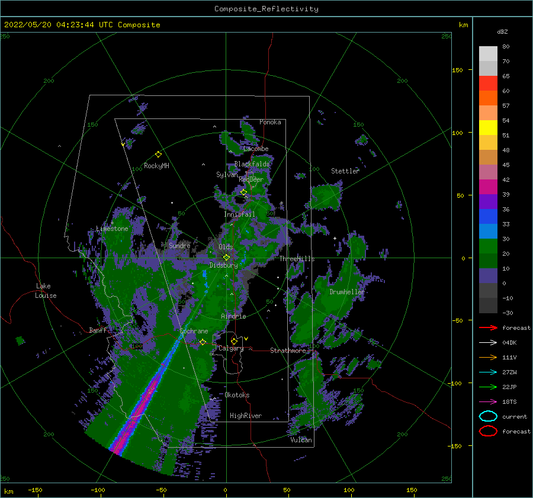Click the yellow diamond marker above Calgary

(x=234, y=341)
